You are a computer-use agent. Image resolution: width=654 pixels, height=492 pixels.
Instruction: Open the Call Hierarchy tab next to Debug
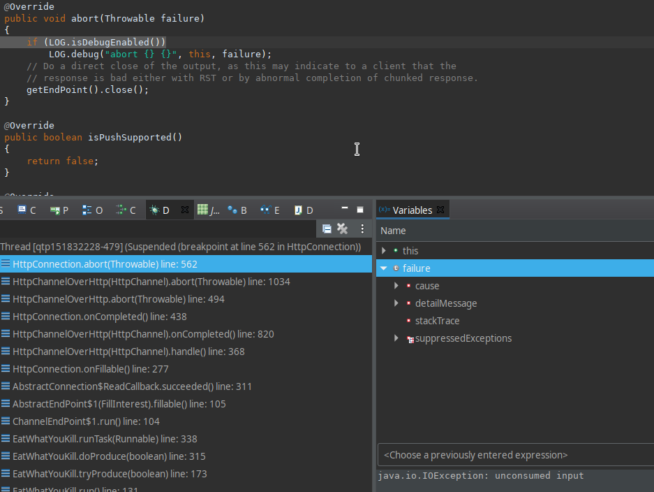pos(126,210)
